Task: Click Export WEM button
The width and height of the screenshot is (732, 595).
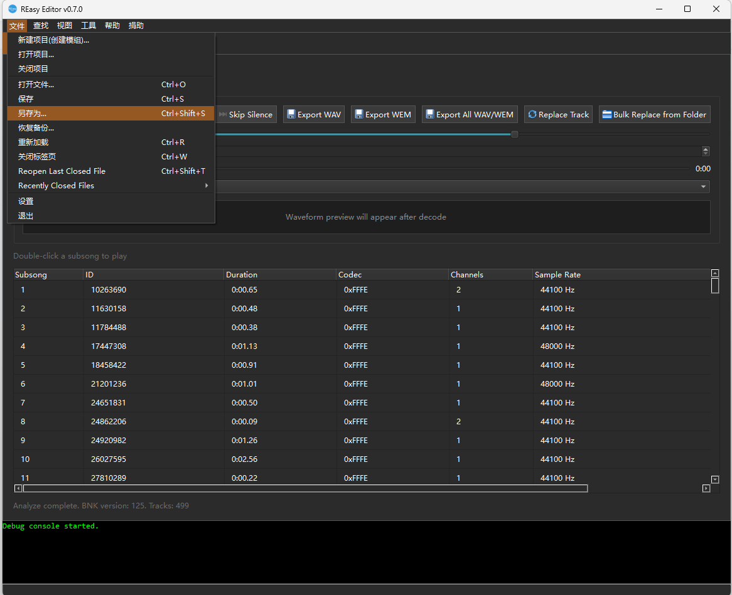Action: 383,115
